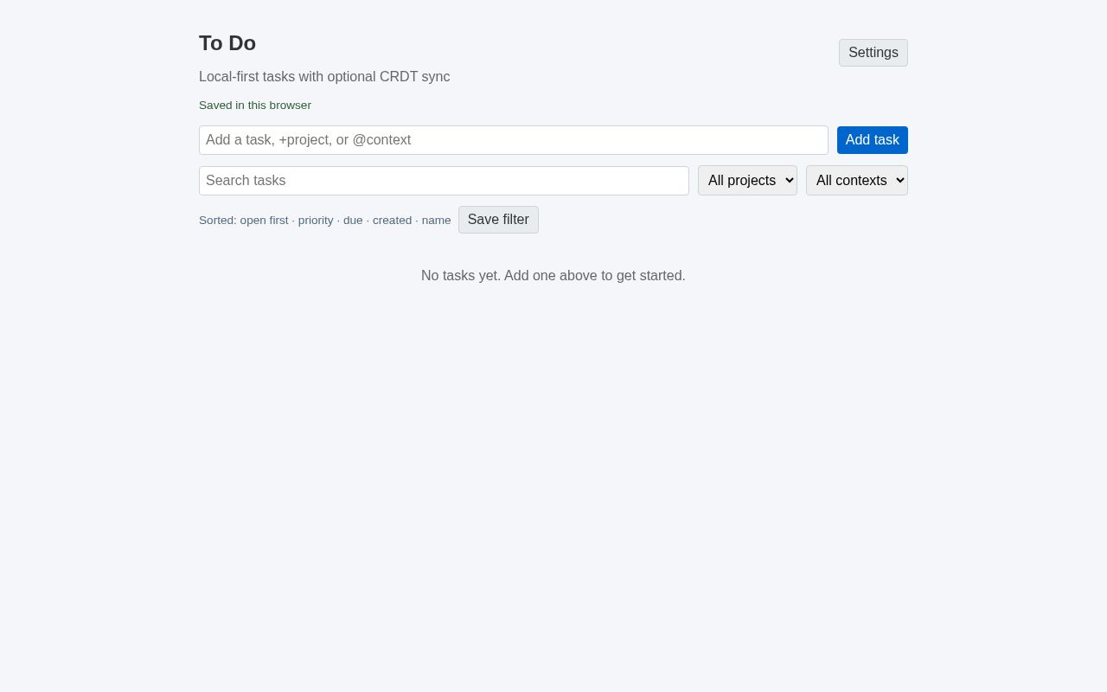
Task: Click the Saved in this browser status
Action: pos(255,106)
